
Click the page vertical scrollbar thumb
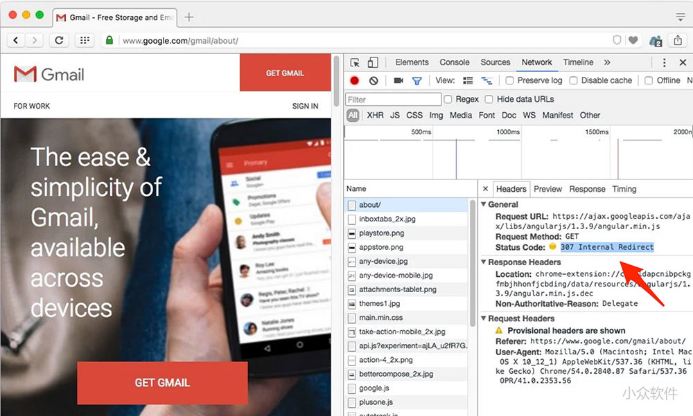coord(335,82)
